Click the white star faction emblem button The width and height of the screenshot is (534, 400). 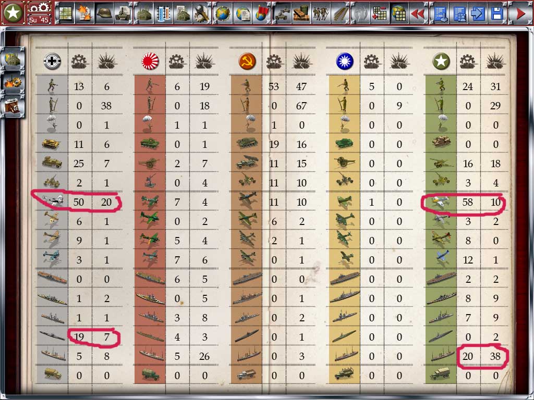[x=13, y=13]
